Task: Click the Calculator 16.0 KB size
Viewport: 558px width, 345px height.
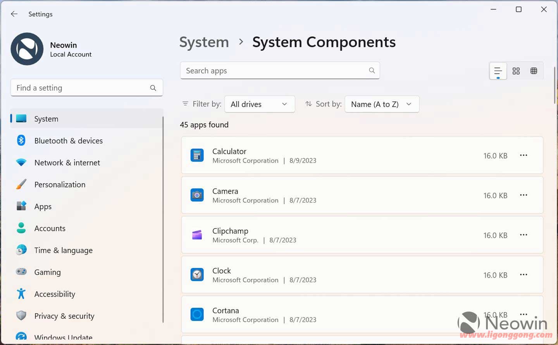Action: pos(495,156)
